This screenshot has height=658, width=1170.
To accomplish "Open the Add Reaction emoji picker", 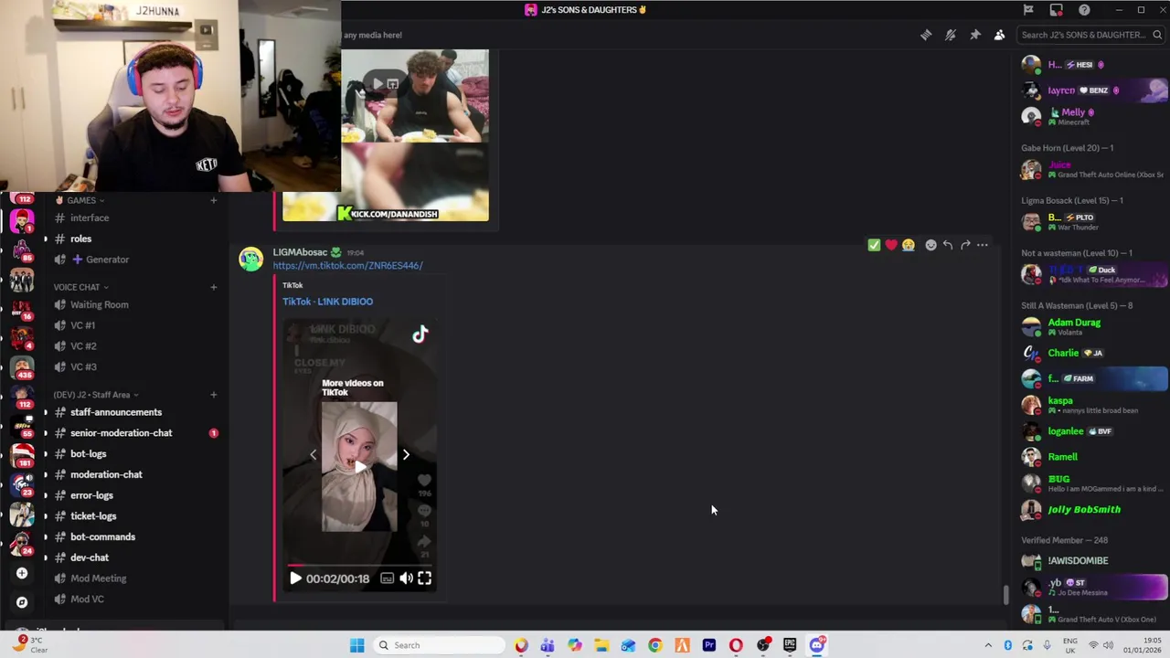I will [931, 245].
